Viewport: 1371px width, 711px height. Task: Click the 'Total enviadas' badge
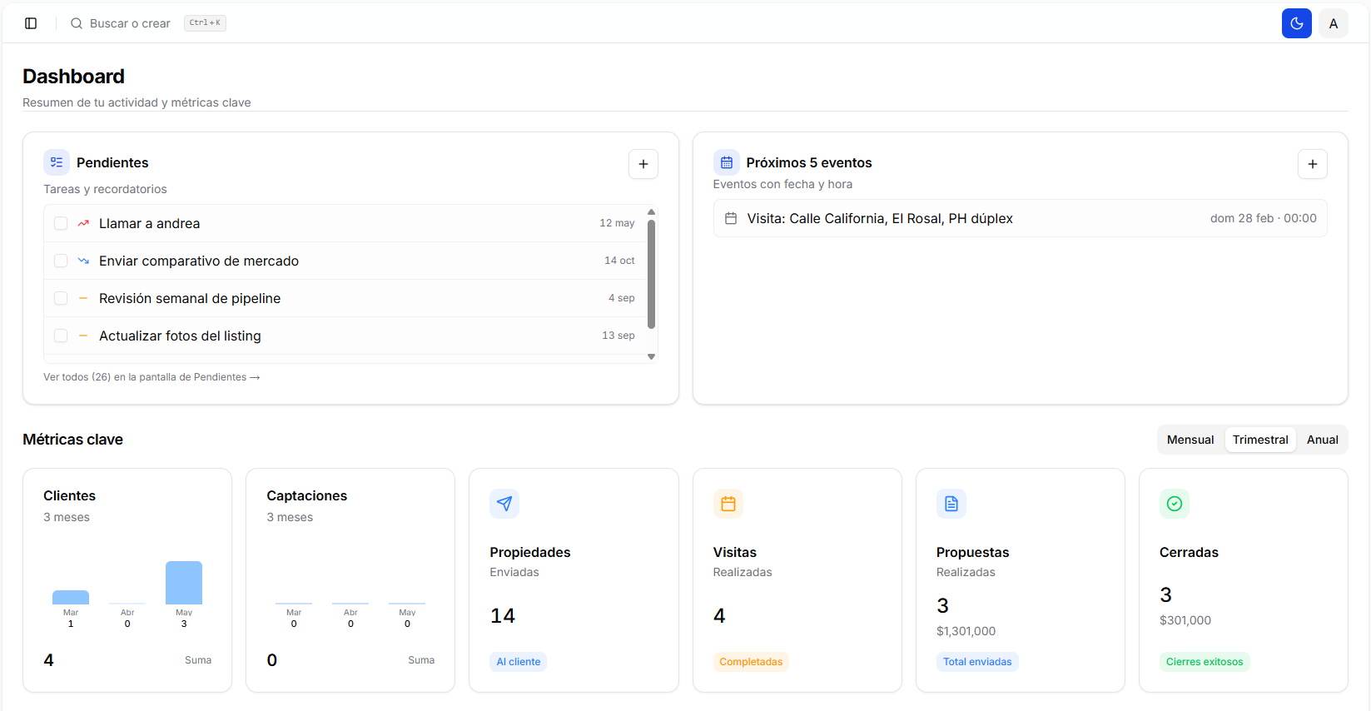pyautogui.click(x=977, y=662)
